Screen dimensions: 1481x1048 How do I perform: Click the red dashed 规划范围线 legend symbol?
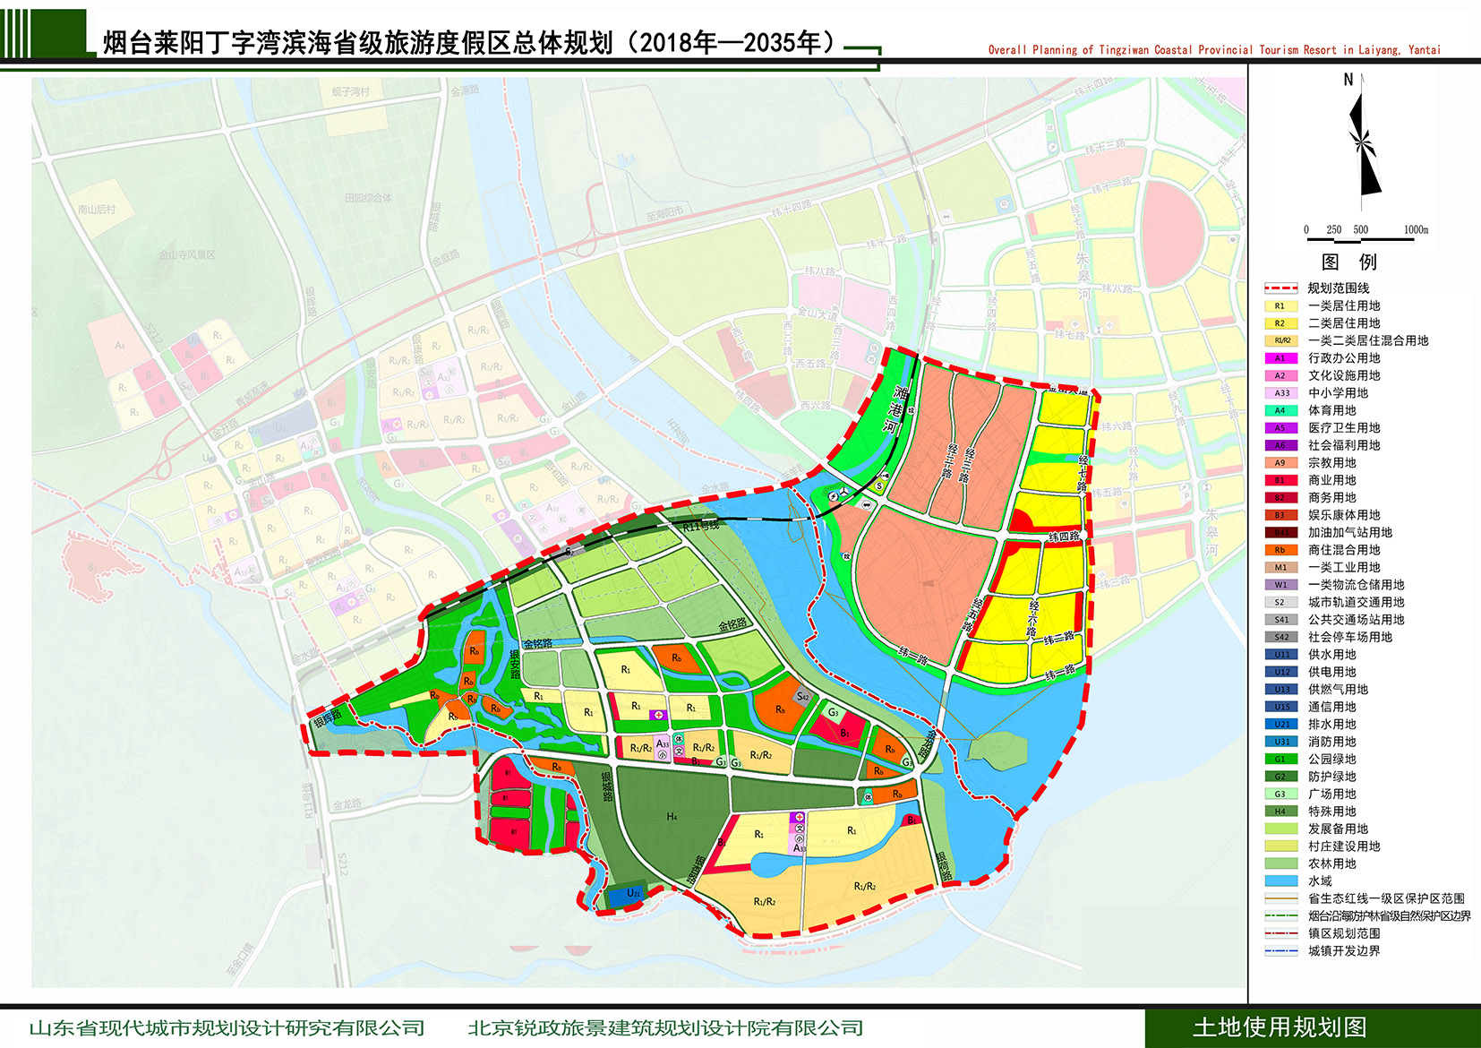tap(1280, 288)
